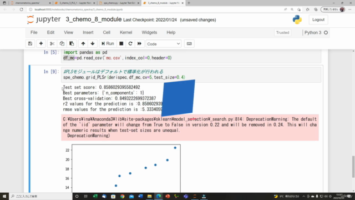This screenshot has height=200, width=355.
Task: Click the Trusted notebook button
Action: (x=282, y=32)
